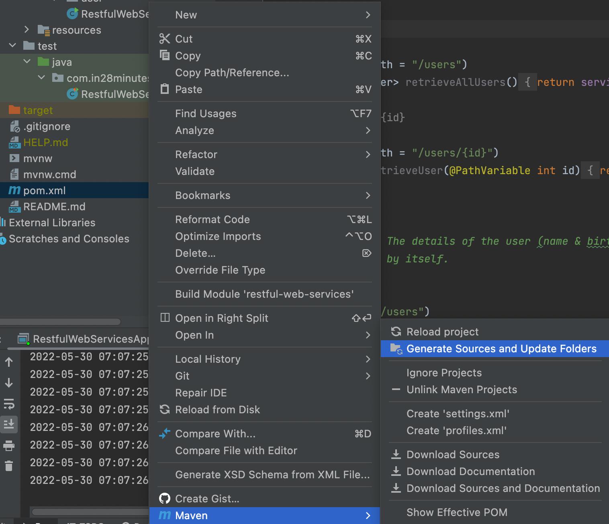Click the External Libraries icon
Viewport: 609px width, 524px height.
point(3,222)
